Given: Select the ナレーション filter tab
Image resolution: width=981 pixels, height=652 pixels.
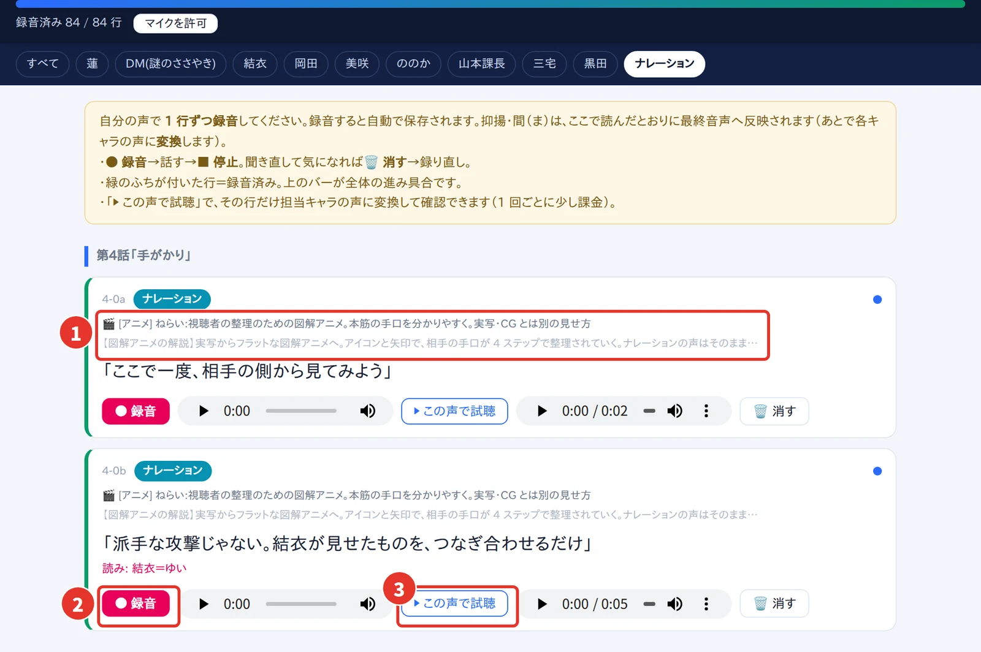Looking at the screenshot, I should pos(665,64).
